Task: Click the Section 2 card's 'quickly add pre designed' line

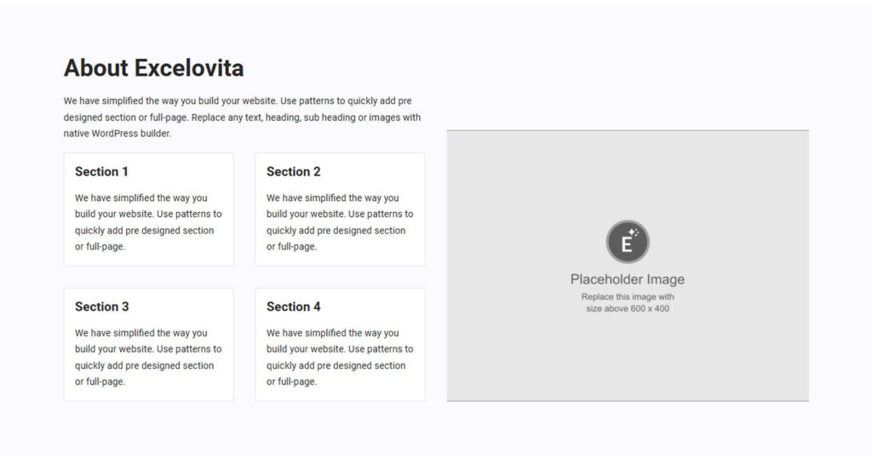Action: [x=336, y=230]
